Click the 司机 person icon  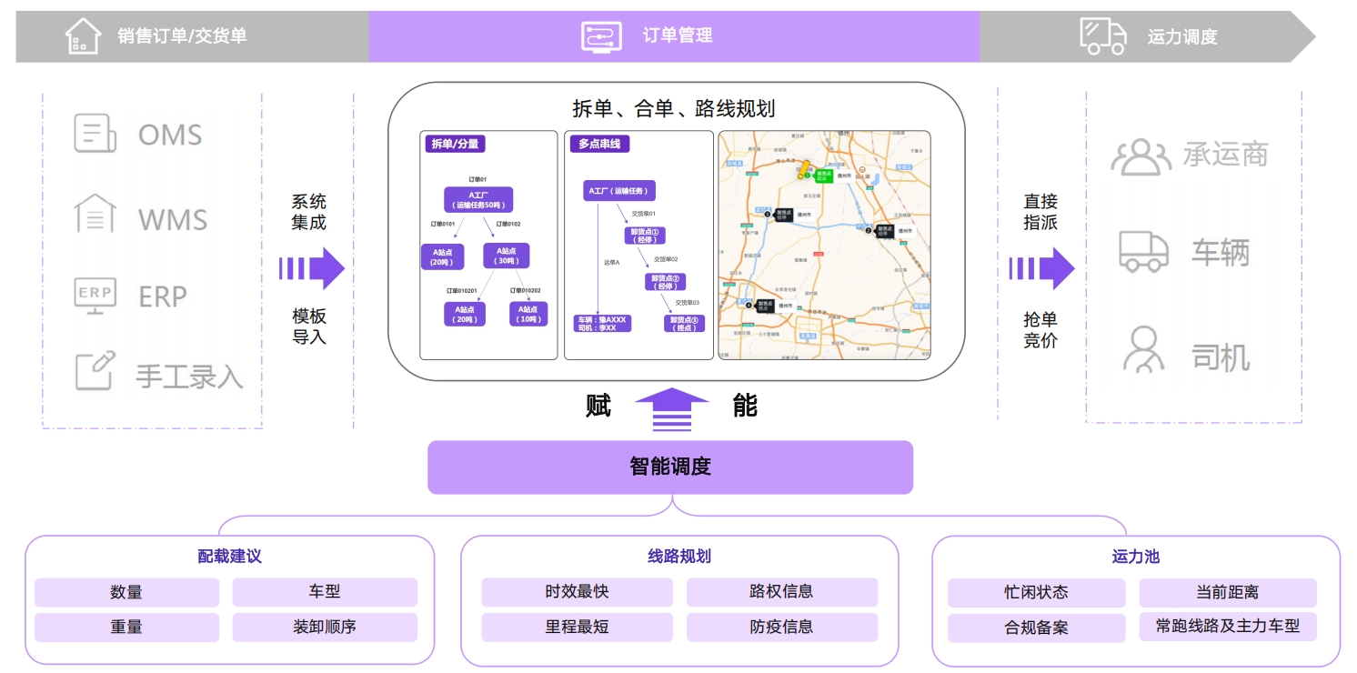click(x=1143, y=349)
